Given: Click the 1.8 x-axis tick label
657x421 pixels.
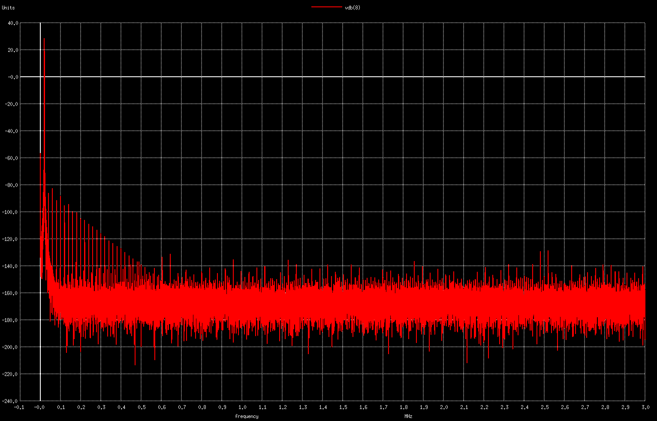Looking at the screenshot, I should pos(404,407).
